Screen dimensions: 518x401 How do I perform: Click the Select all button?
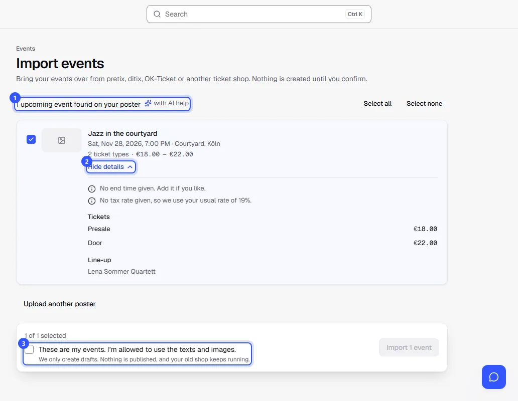click(x=377, y=104)
